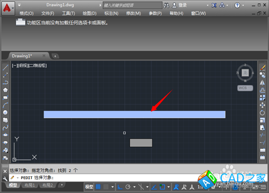The image size is (269, 193).
Task: Expand the polar tracking dropdown arrow
Action: click(x=134, y=187)
